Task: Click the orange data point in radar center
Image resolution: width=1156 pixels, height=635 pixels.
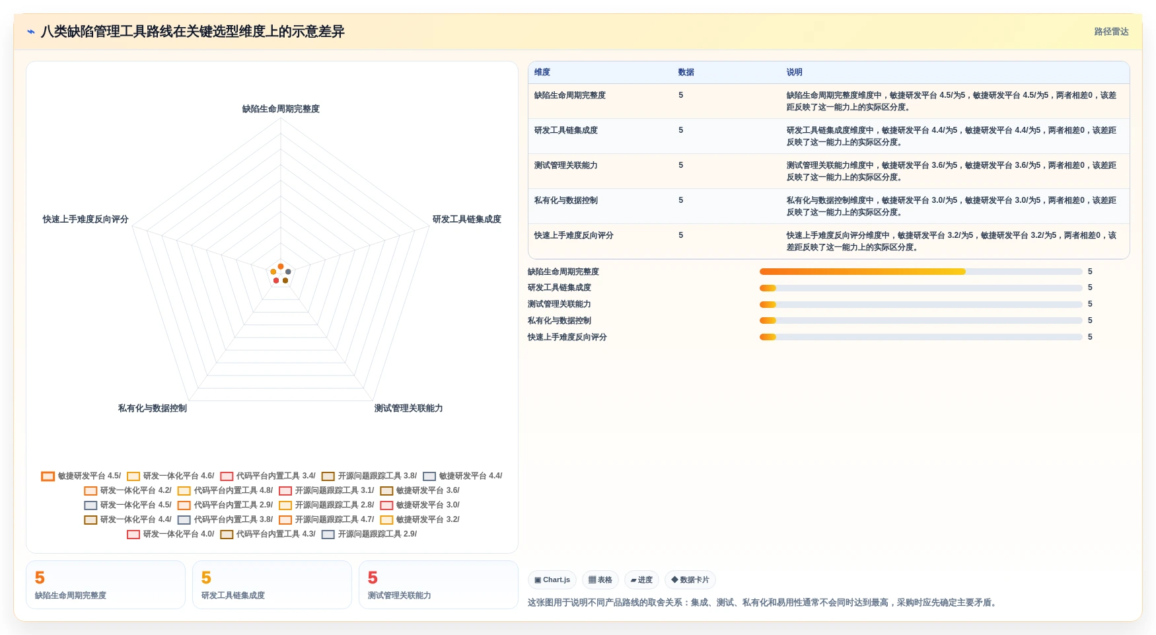Action: pos(281,266)
